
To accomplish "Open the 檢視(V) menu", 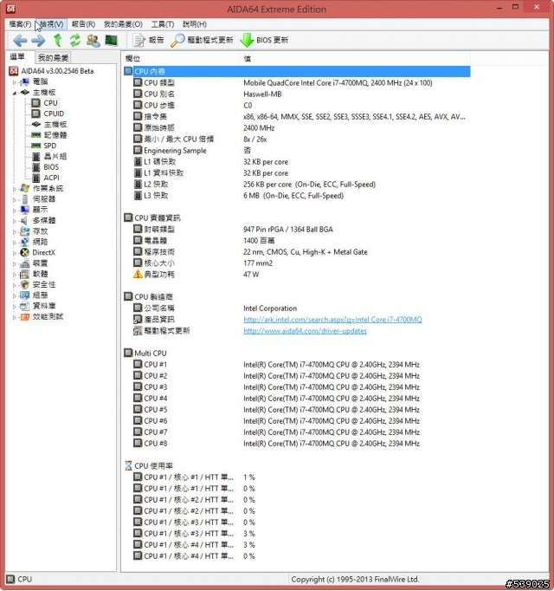I will click(52, 24).
